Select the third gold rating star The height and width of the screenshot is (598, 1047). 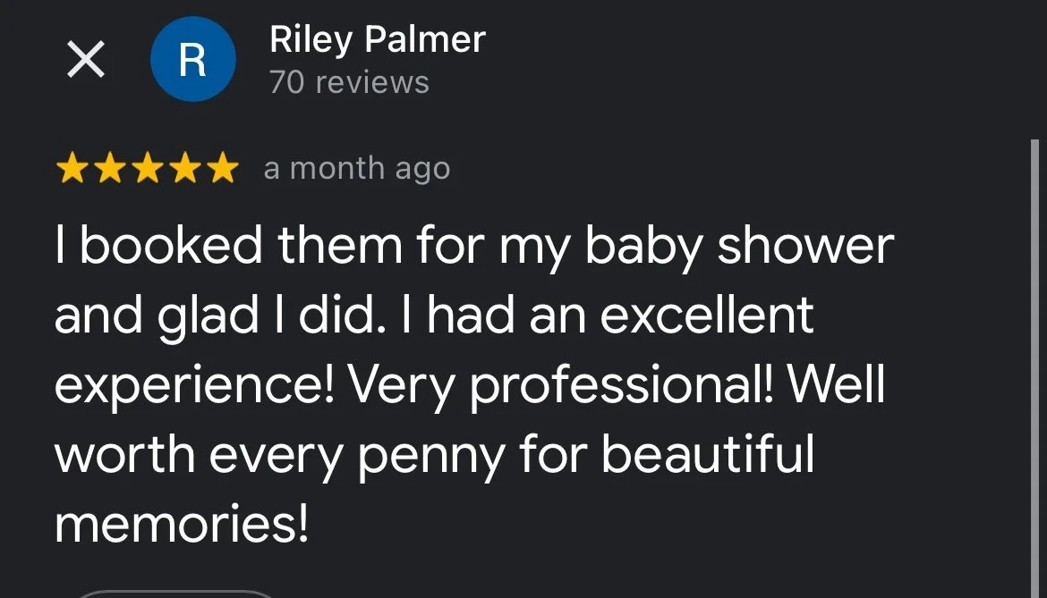pyautogui.click(x=147, y=168)
